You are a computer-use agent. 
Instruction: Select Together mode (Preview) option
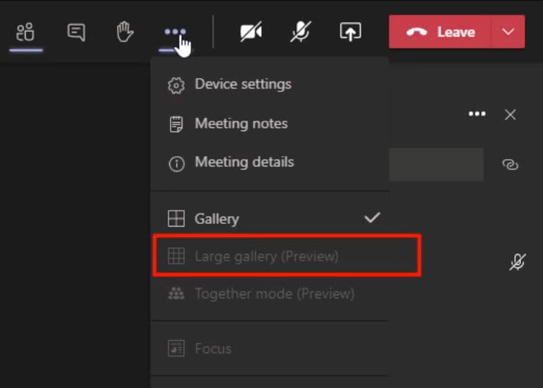point(274,294)
